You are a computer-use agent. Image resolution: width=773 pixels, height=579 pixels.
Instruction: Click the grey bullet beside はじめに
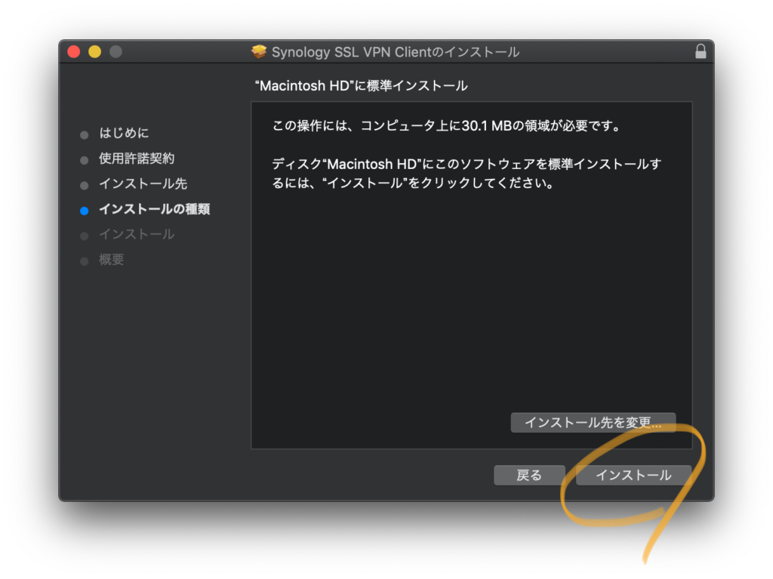(84, 134)
